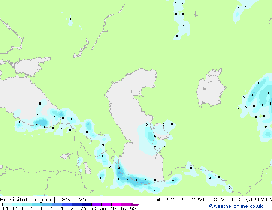Click the 20–25 mm legend swatch
This screenshot has height=210, width=272.
pyautogui.click(x=76, y=204)
